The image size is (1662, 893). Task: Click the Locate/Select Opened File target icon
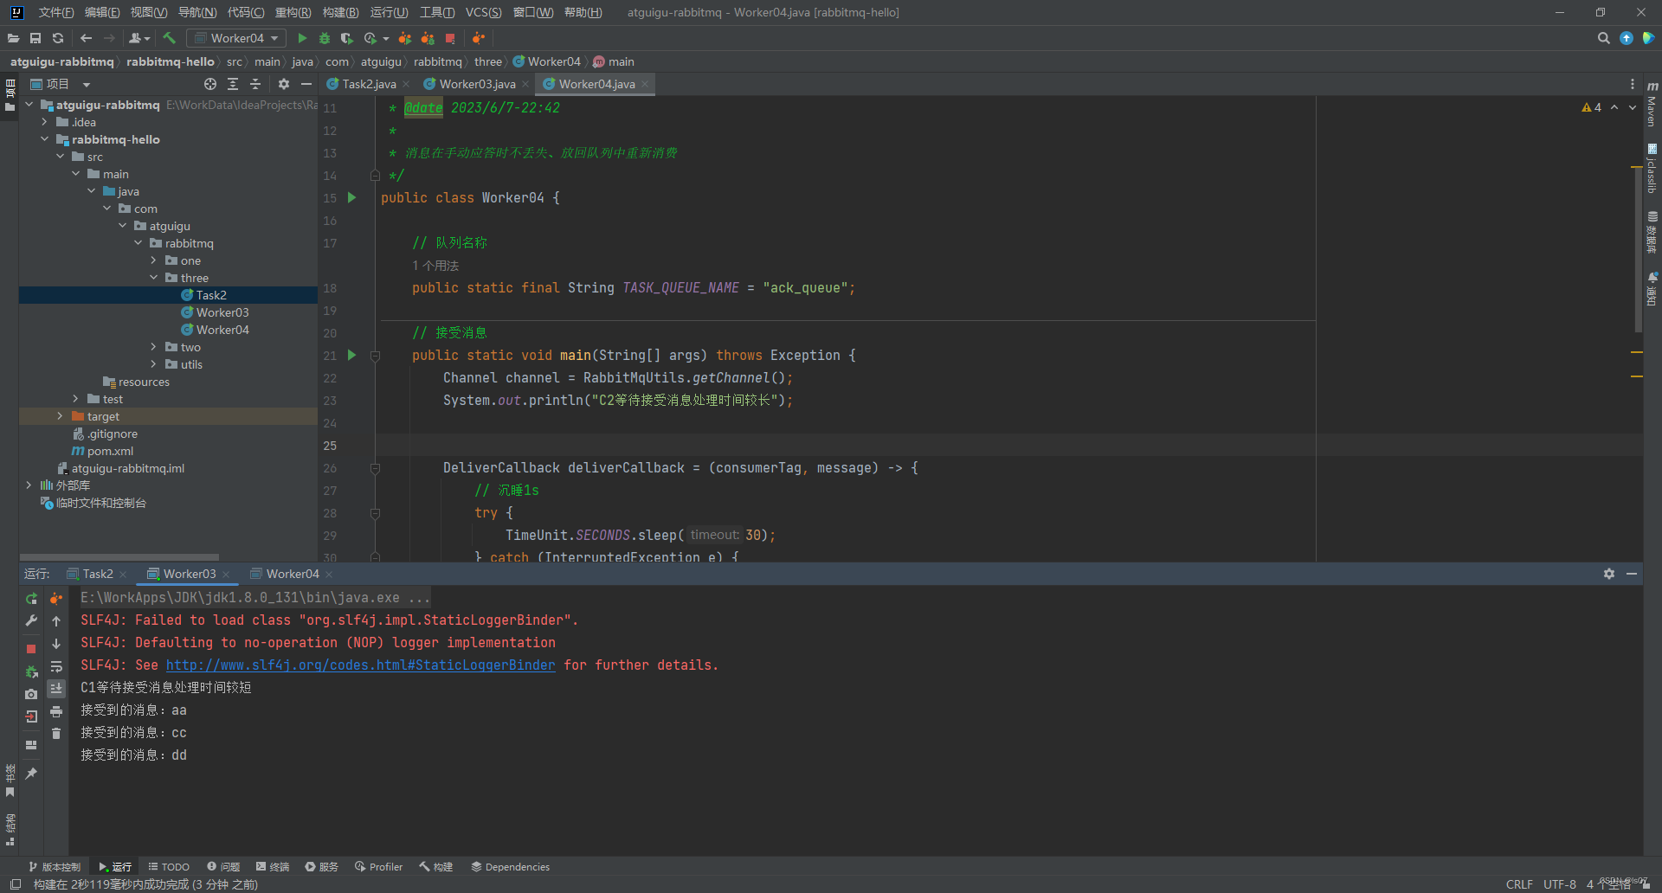pos(210,84)
